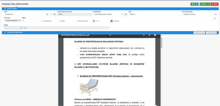The image size is (220, 106).
Task: Open the Klasifikacija list lookup icon
Action: point(126,14)
